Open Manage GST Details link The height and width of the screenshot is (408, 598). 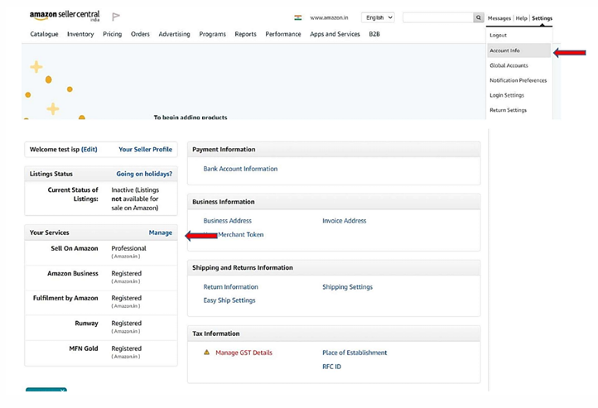244,353
